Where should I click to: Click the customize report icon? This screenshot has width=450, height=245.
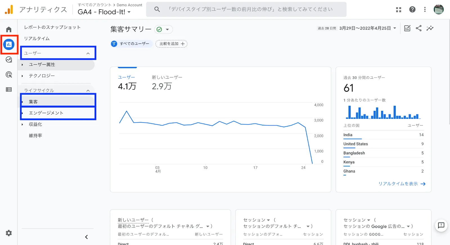click(407, 28)
